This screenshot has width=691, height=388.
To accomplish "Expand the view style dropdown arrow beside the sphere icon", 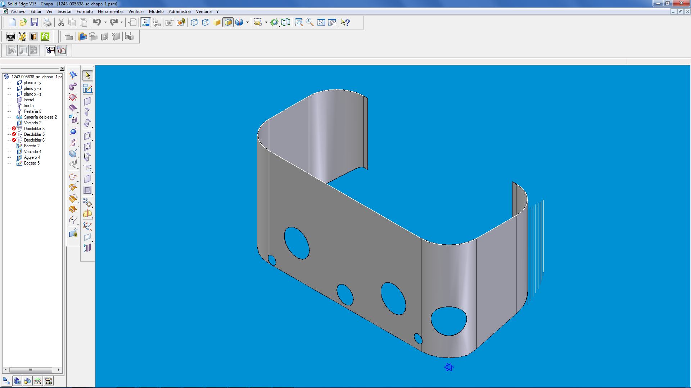I will pos(247,22).
